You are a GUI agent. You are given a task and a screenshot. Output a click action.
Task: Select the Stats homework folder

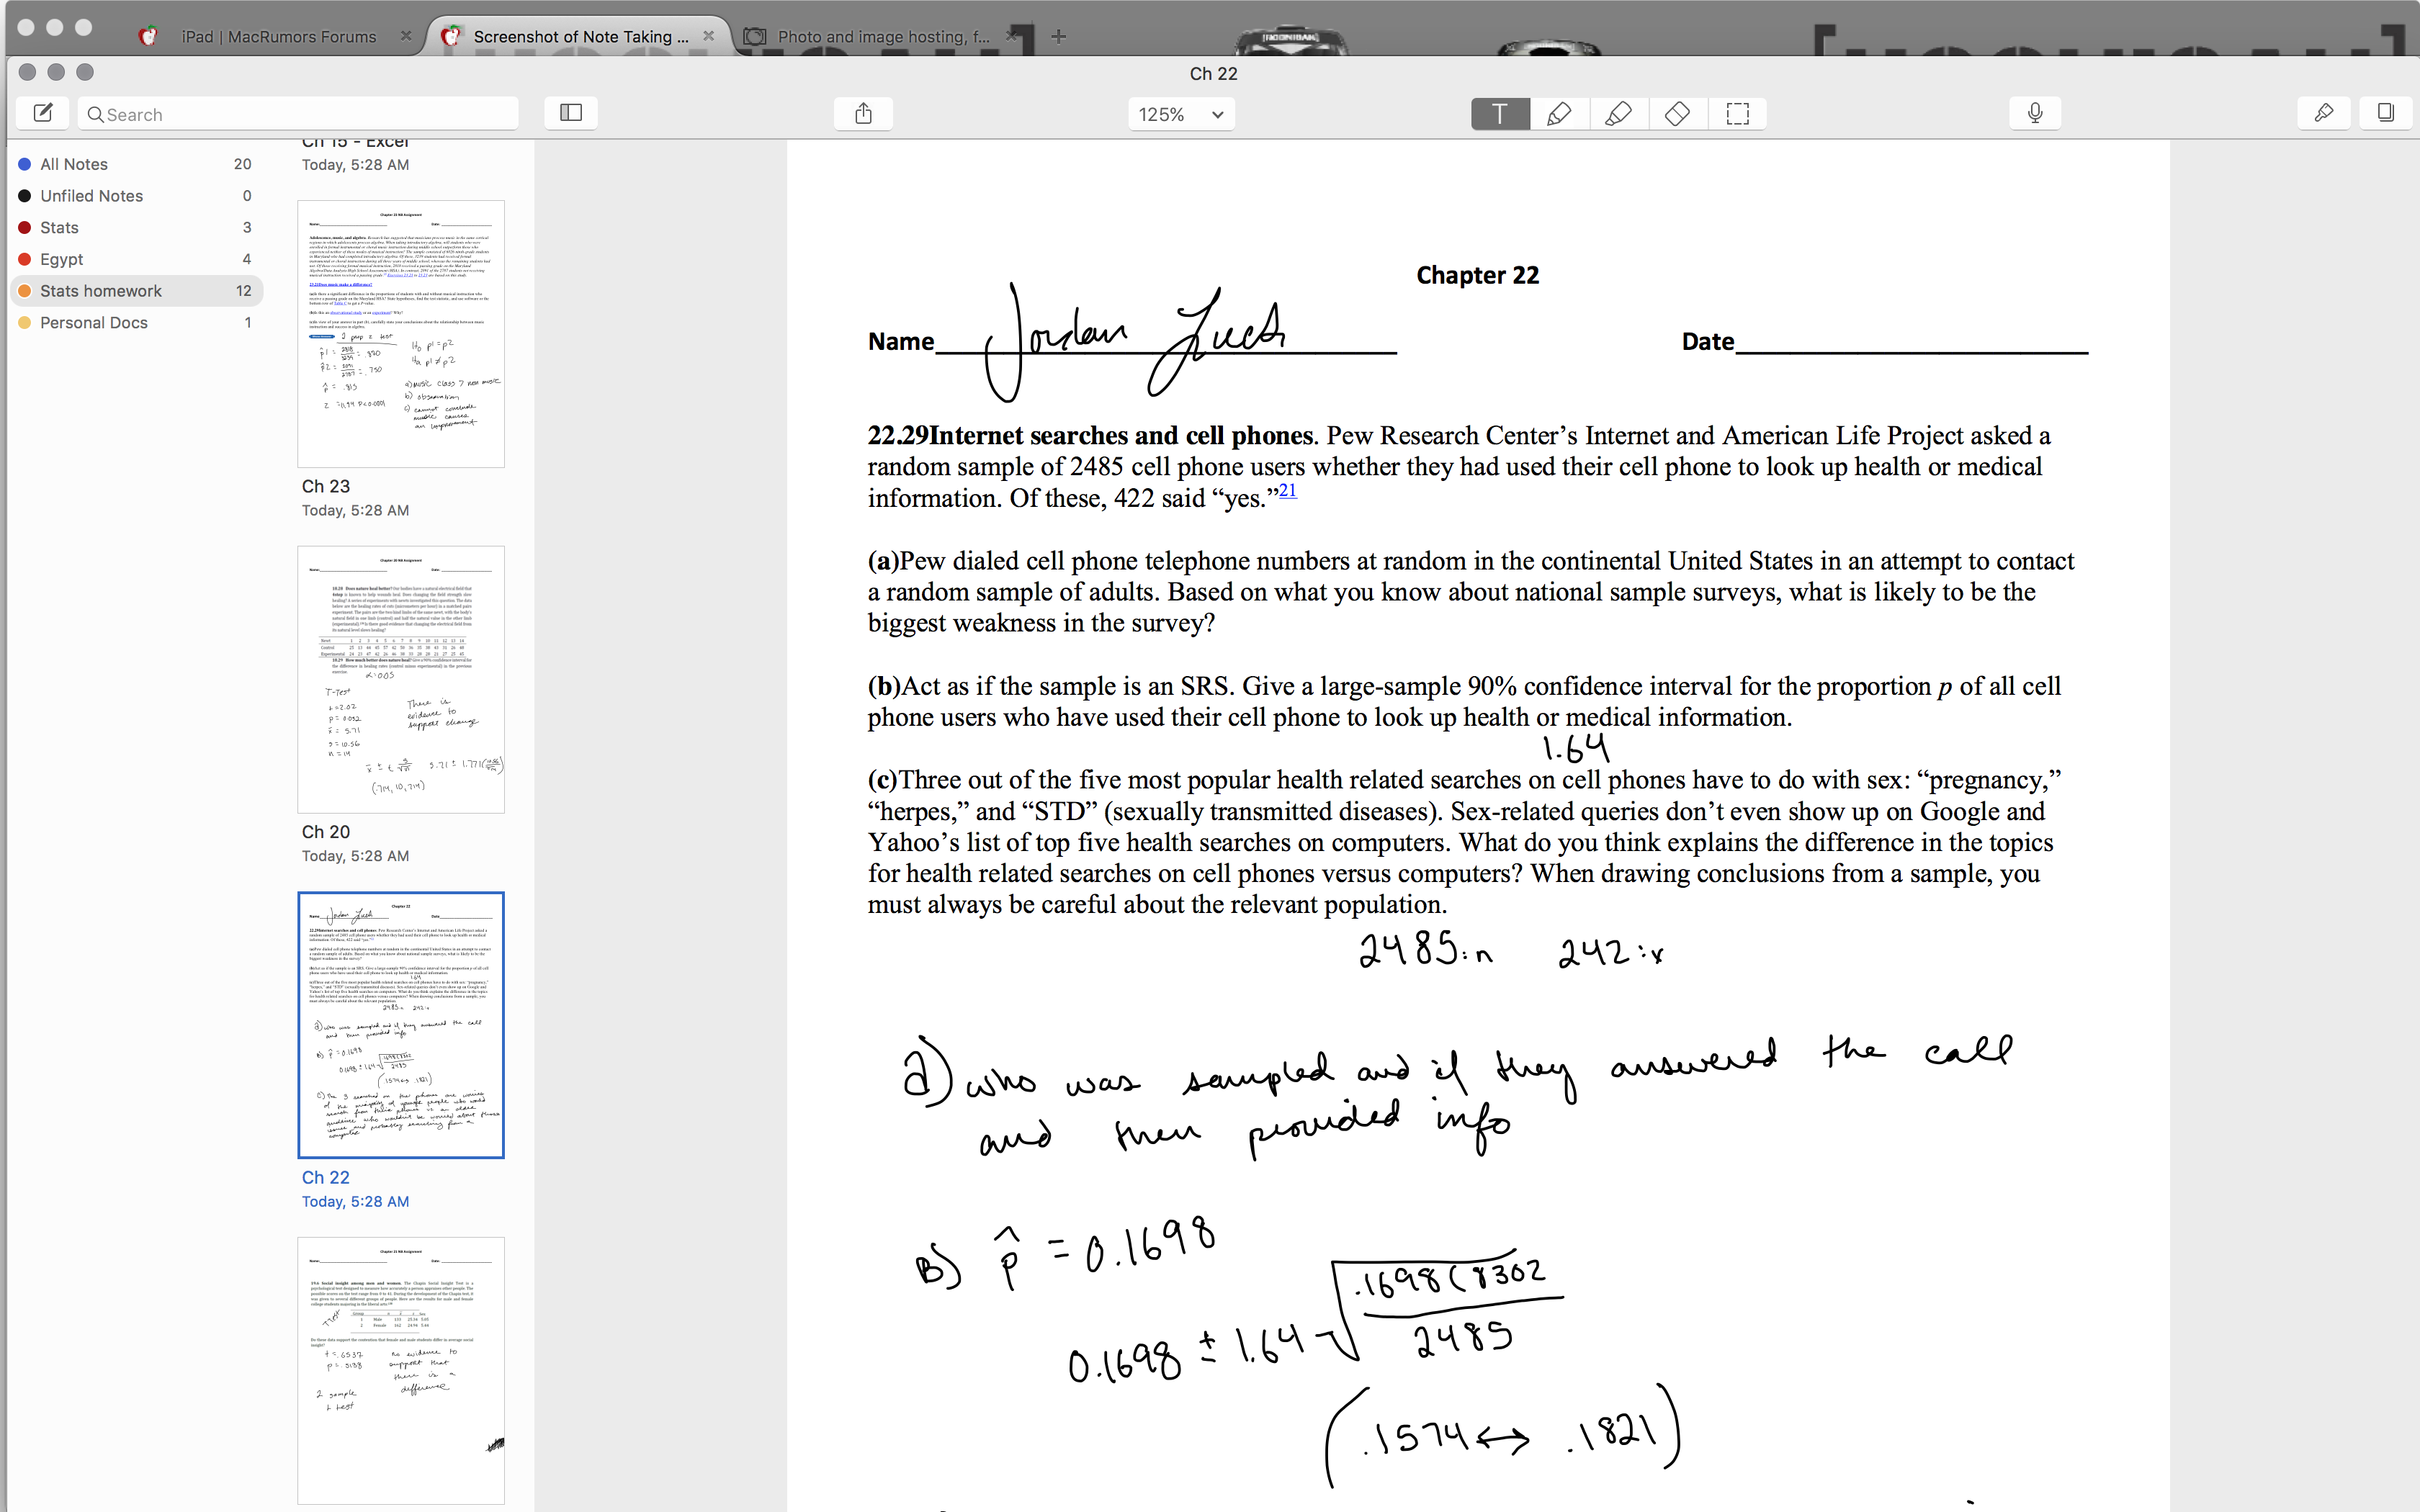(x=136, y=291)
